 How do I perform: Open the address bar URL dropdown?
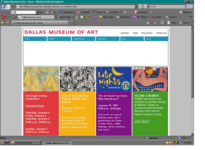click(x=136, y=6)
